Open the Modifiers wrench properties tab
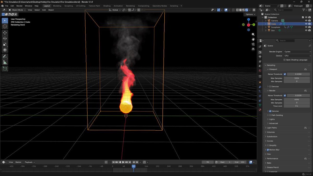The width and height of the screenshot is (313, 176). click(x=260, y=87)
